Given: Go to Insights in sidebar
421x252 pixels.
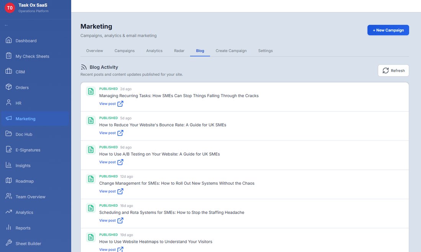Looking at the screenshot, I should point(36,165).
